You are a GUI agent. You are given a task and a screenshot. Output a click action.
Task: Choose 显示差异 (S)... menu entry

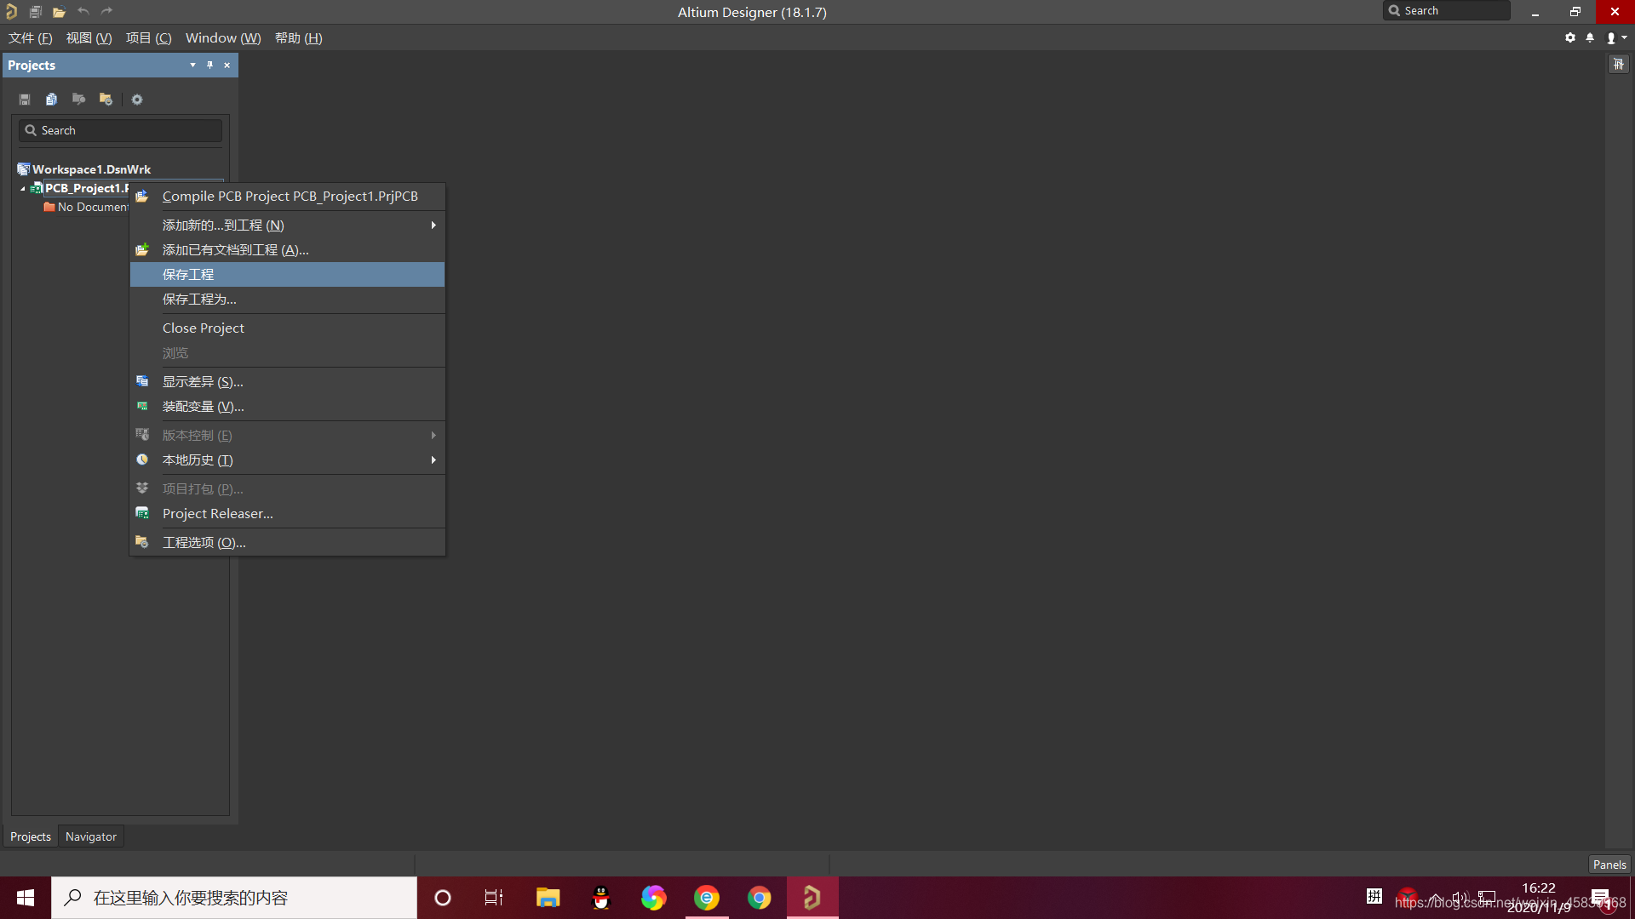coord(288,382)
